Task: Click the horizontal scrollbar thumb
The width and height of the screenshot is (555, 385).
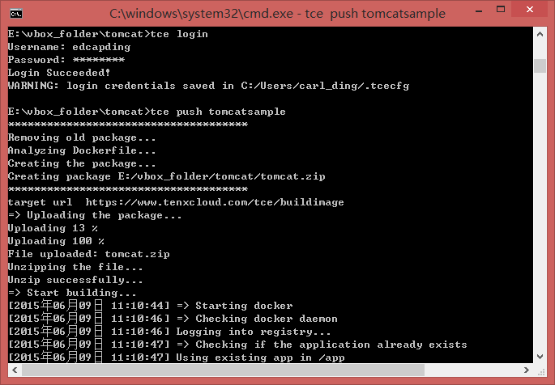Action: 223,370
